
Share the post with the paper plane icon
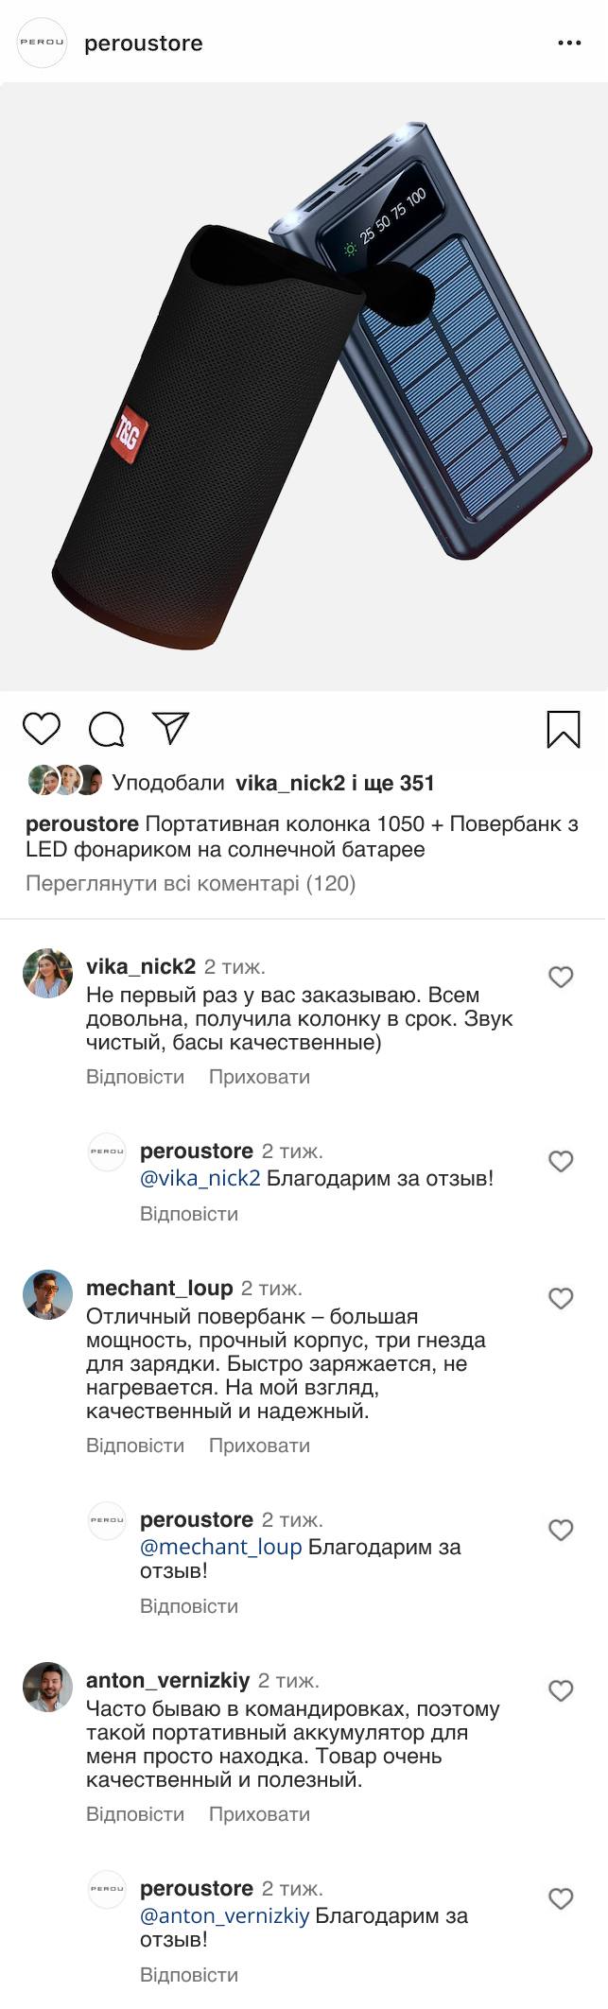click(x=172, y=727)
